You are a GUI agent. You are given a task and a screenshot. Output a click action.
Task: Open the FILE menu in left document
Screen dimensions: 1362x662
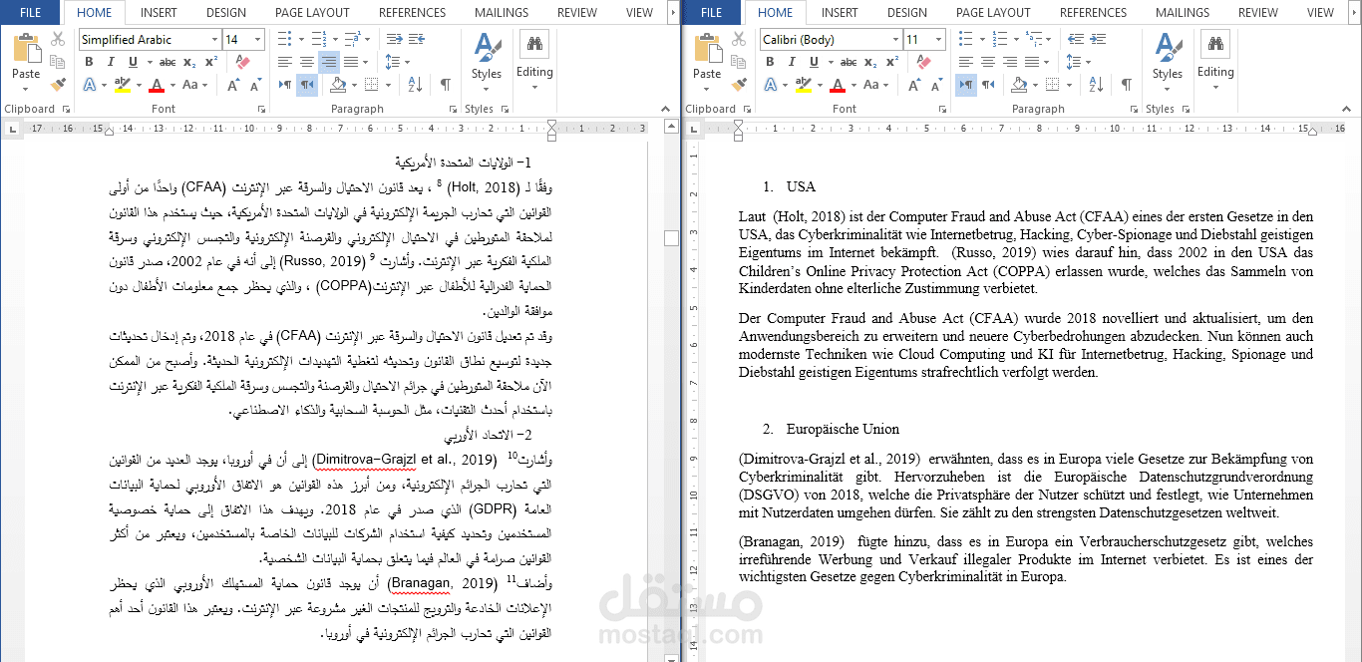29,12
